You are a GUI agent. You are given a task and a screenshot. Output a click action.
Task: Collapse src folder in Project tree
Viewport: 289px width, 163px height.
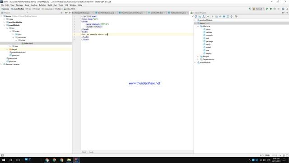coord(7,28)
